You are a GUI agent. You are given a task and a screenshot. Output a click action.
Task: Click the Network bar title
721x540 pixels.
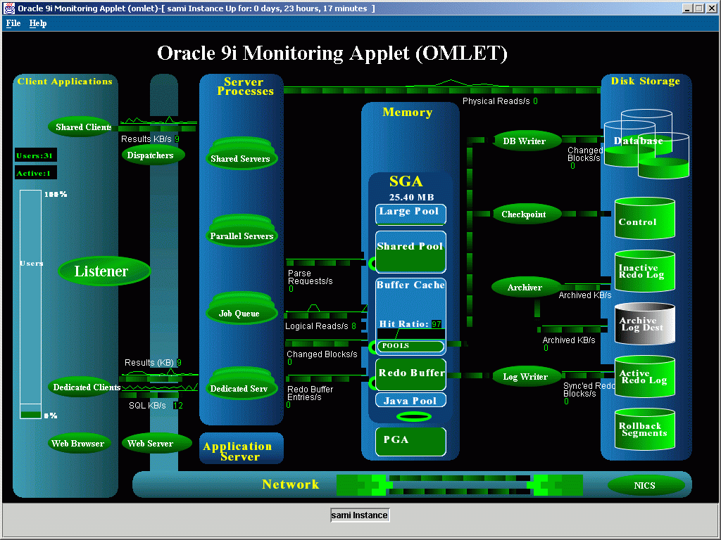(x=291, y=484)
